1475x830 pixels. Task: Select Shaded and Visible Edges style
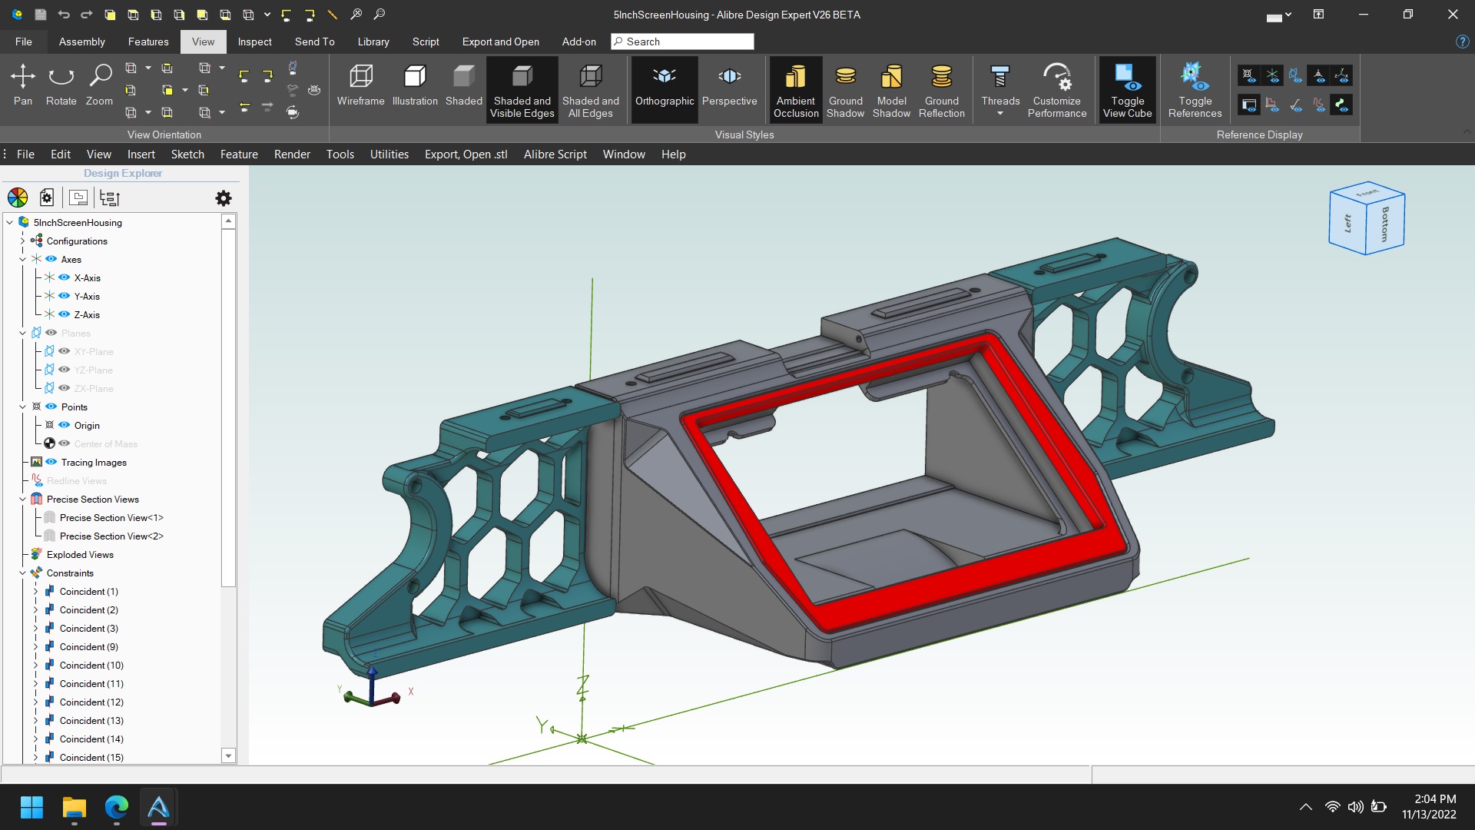point(522,90)
